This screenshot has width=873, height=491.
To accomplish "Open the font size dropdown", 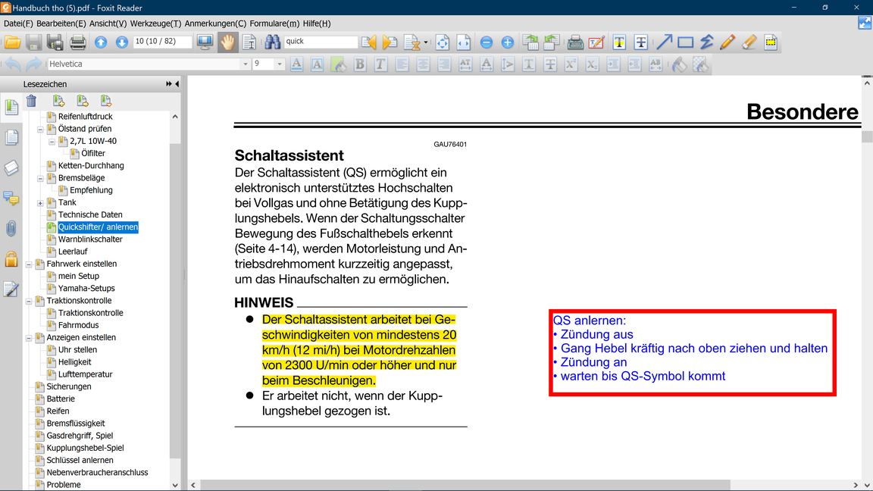I will coord(280,64).
